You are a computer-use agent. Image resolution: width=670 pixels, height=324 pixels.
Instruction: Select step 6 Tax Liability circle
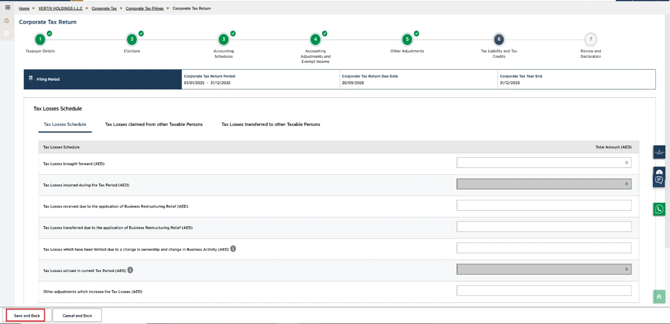click(499, 39)
